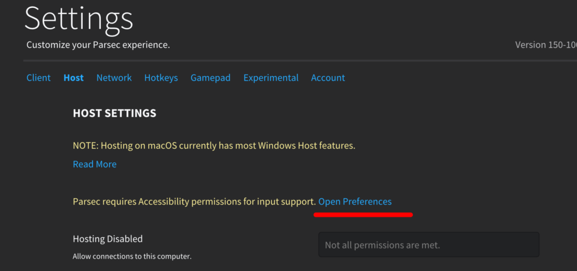Viewport: 577px width, 271px height.
Task: Click the Version number text
Action: coord(545,45)
